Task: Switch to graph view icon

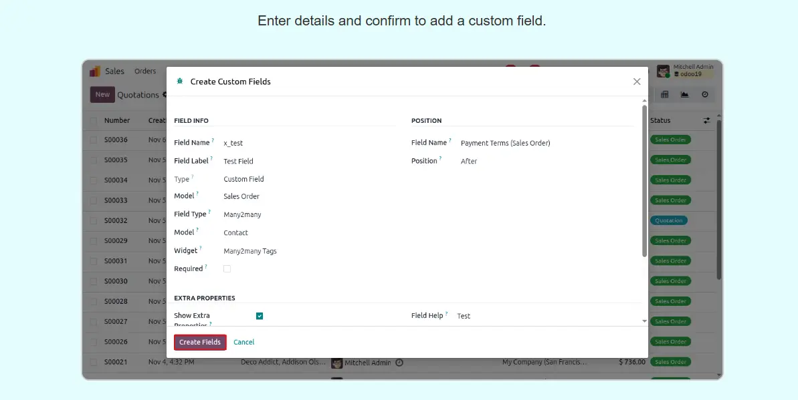Action: click(684, 95)
